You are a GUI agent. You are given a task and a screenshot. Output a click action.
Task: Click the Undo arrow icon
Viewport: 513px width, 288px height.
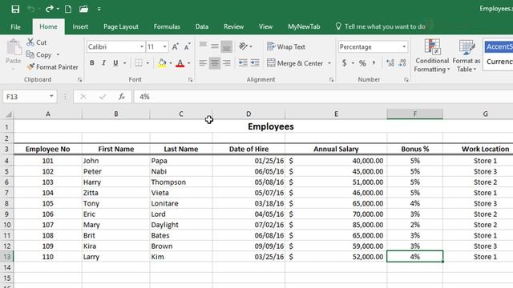[30, 9]
